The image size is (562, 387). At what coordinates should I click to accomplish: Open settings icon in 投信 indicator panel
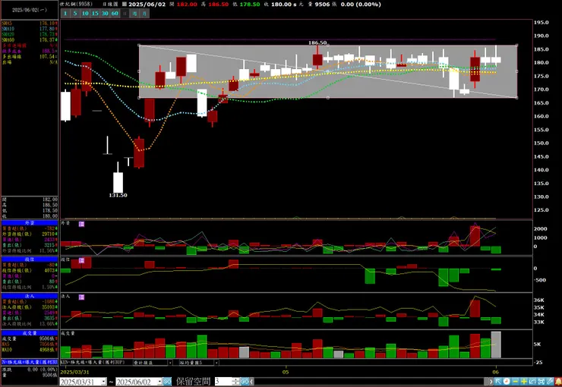click(x=82, y=260)
